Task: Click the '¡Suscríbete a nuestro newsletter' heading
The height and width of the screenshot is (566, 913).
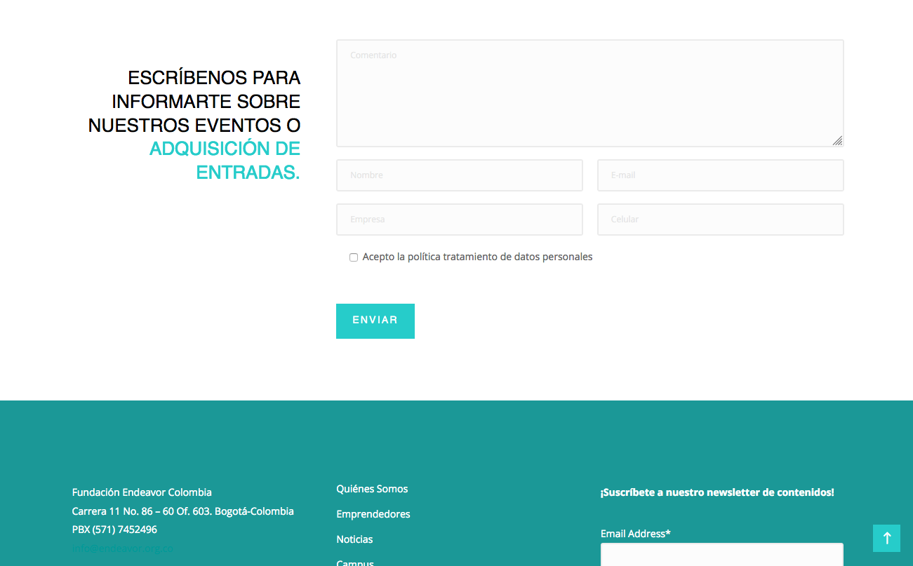Action: 717,492
